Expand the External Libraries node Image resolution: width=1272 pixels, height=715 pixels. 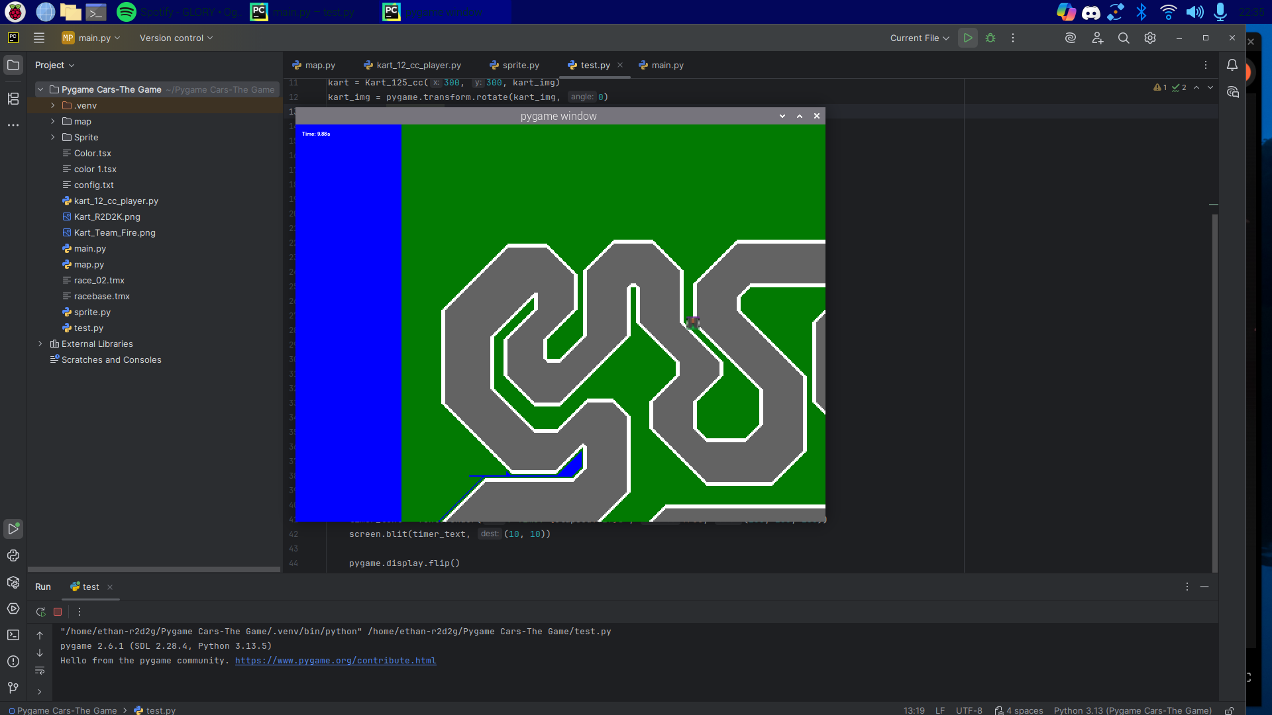[x=40, y=344]
